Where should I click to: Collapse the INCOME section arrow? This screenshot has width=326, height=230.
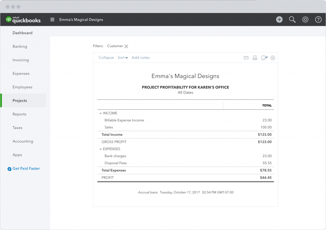[x=100, y=114]
